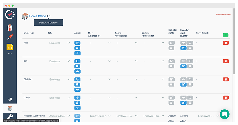Click Alex's blue events edit icon

point(183,48)
